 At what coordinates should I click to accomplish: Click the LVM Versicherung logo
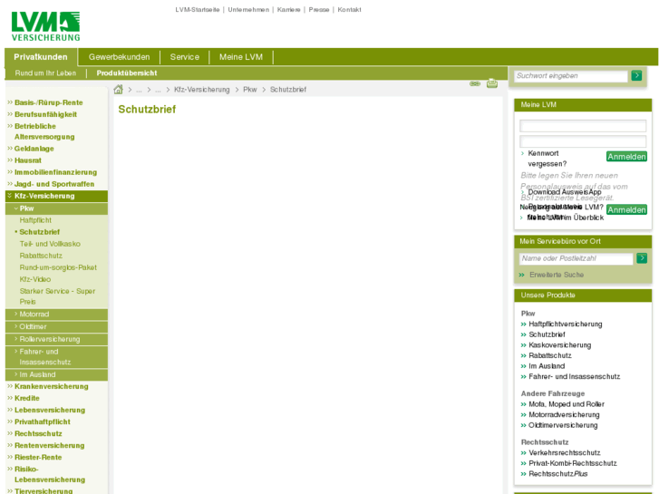tap(45, 26)
